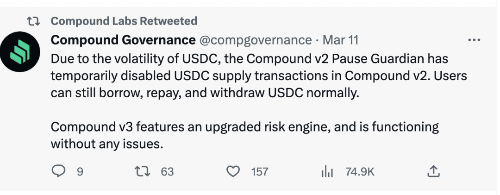The height and width of the screenshot is (195, 500).
Task: Open the Mar 11 timestamp permalink
Action: point(340,40)
